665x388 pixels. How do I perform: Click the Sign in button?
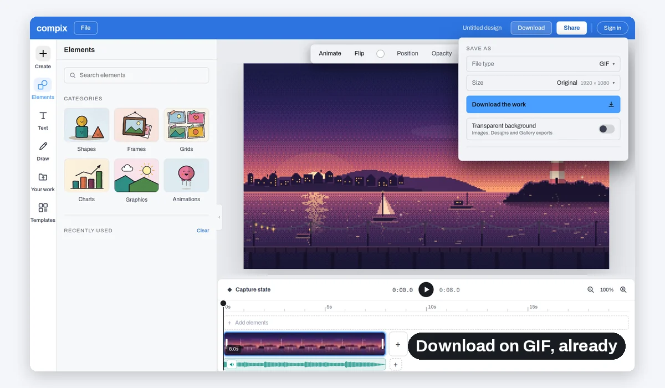[x=612, y=28]
